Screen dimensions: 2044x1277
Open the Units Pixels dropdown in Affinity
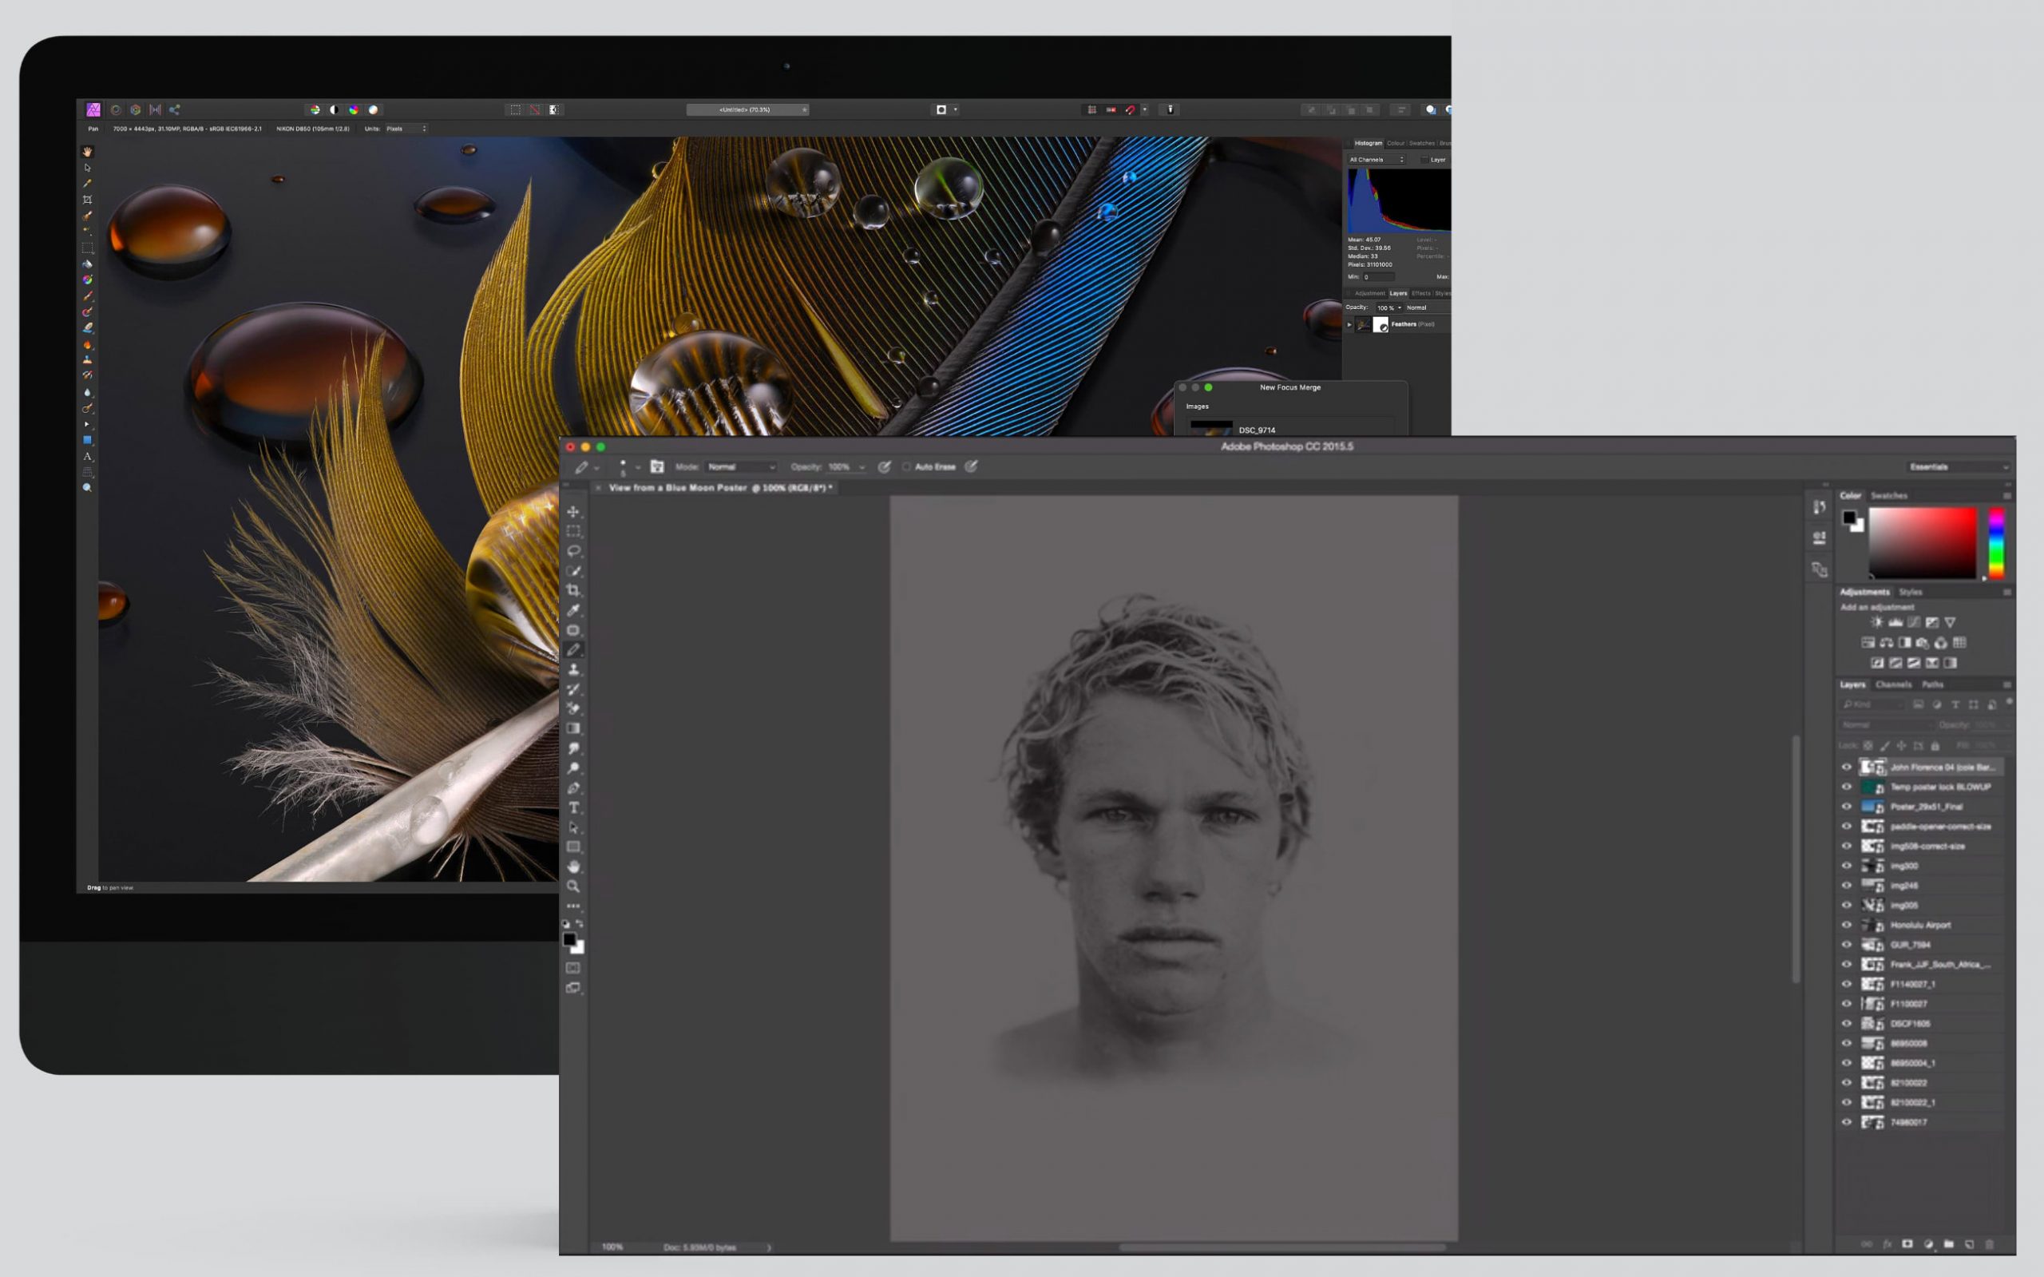(x=406, y=129)
